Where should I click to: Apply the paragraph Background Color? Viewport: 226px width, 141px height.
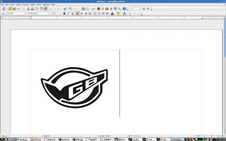tap(125, 14)
